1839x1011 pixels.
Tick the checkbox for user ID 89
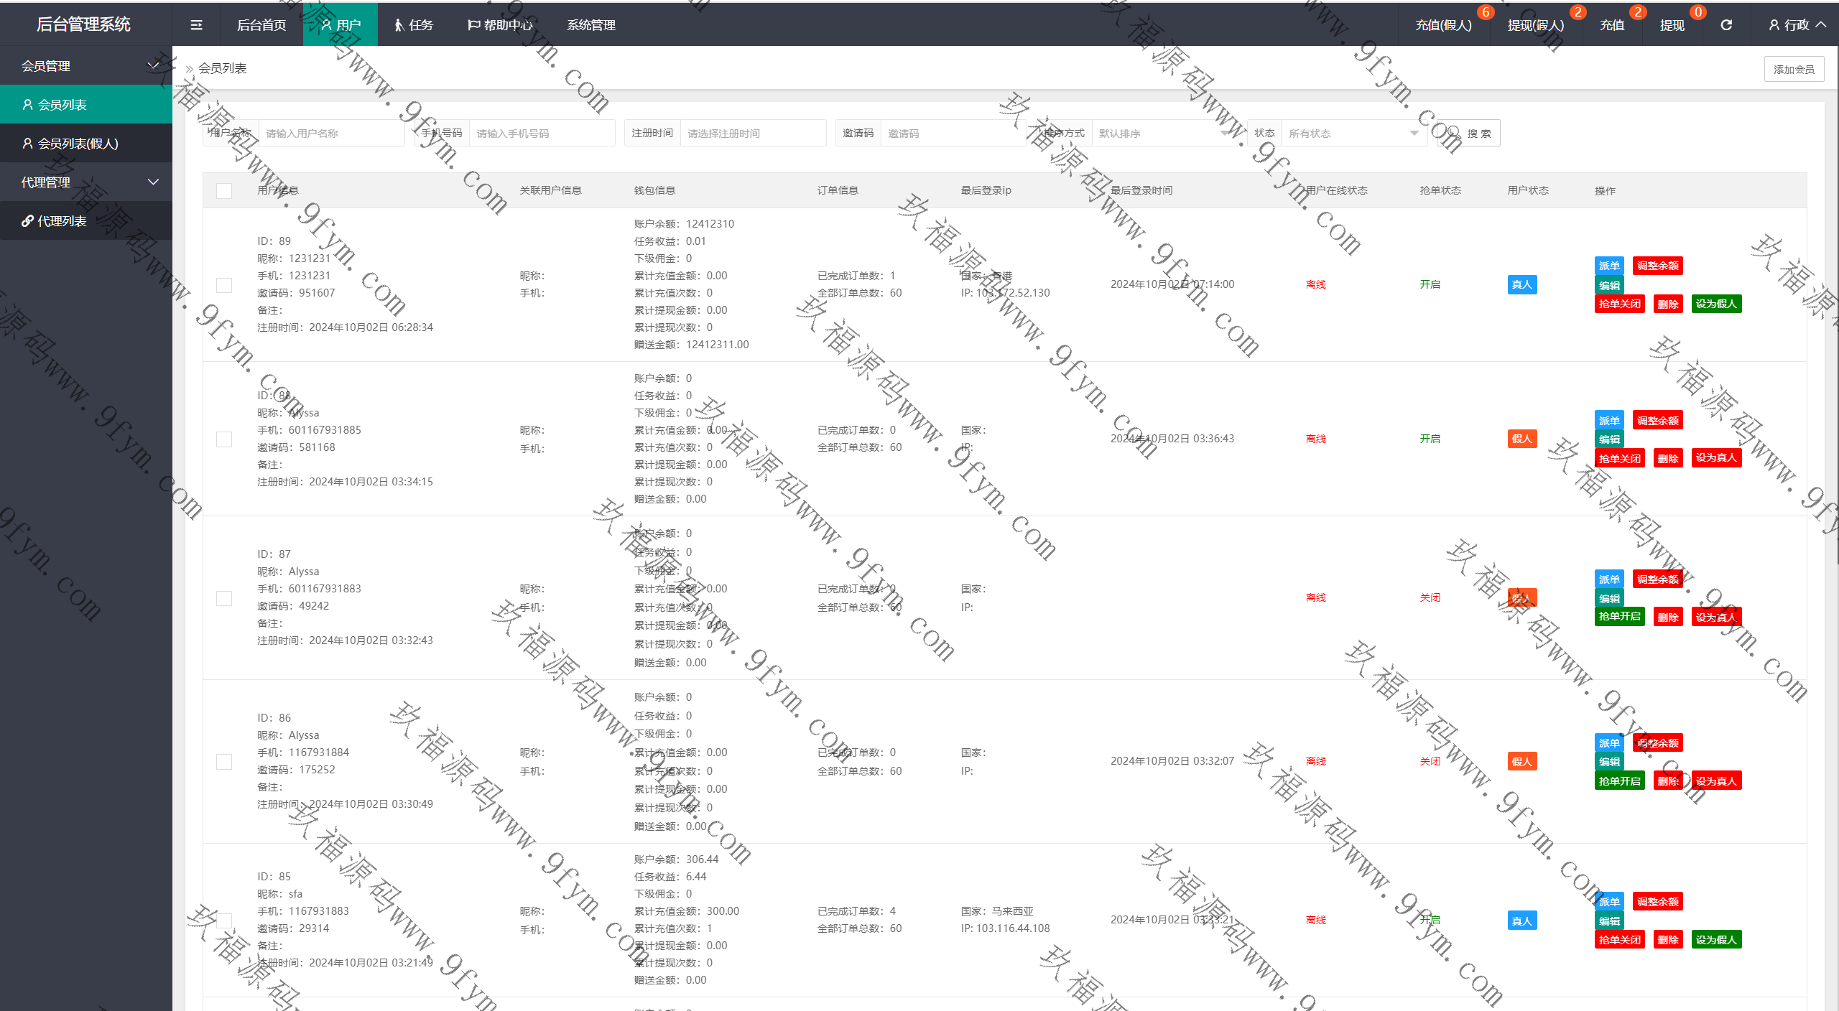click(224, 285)
